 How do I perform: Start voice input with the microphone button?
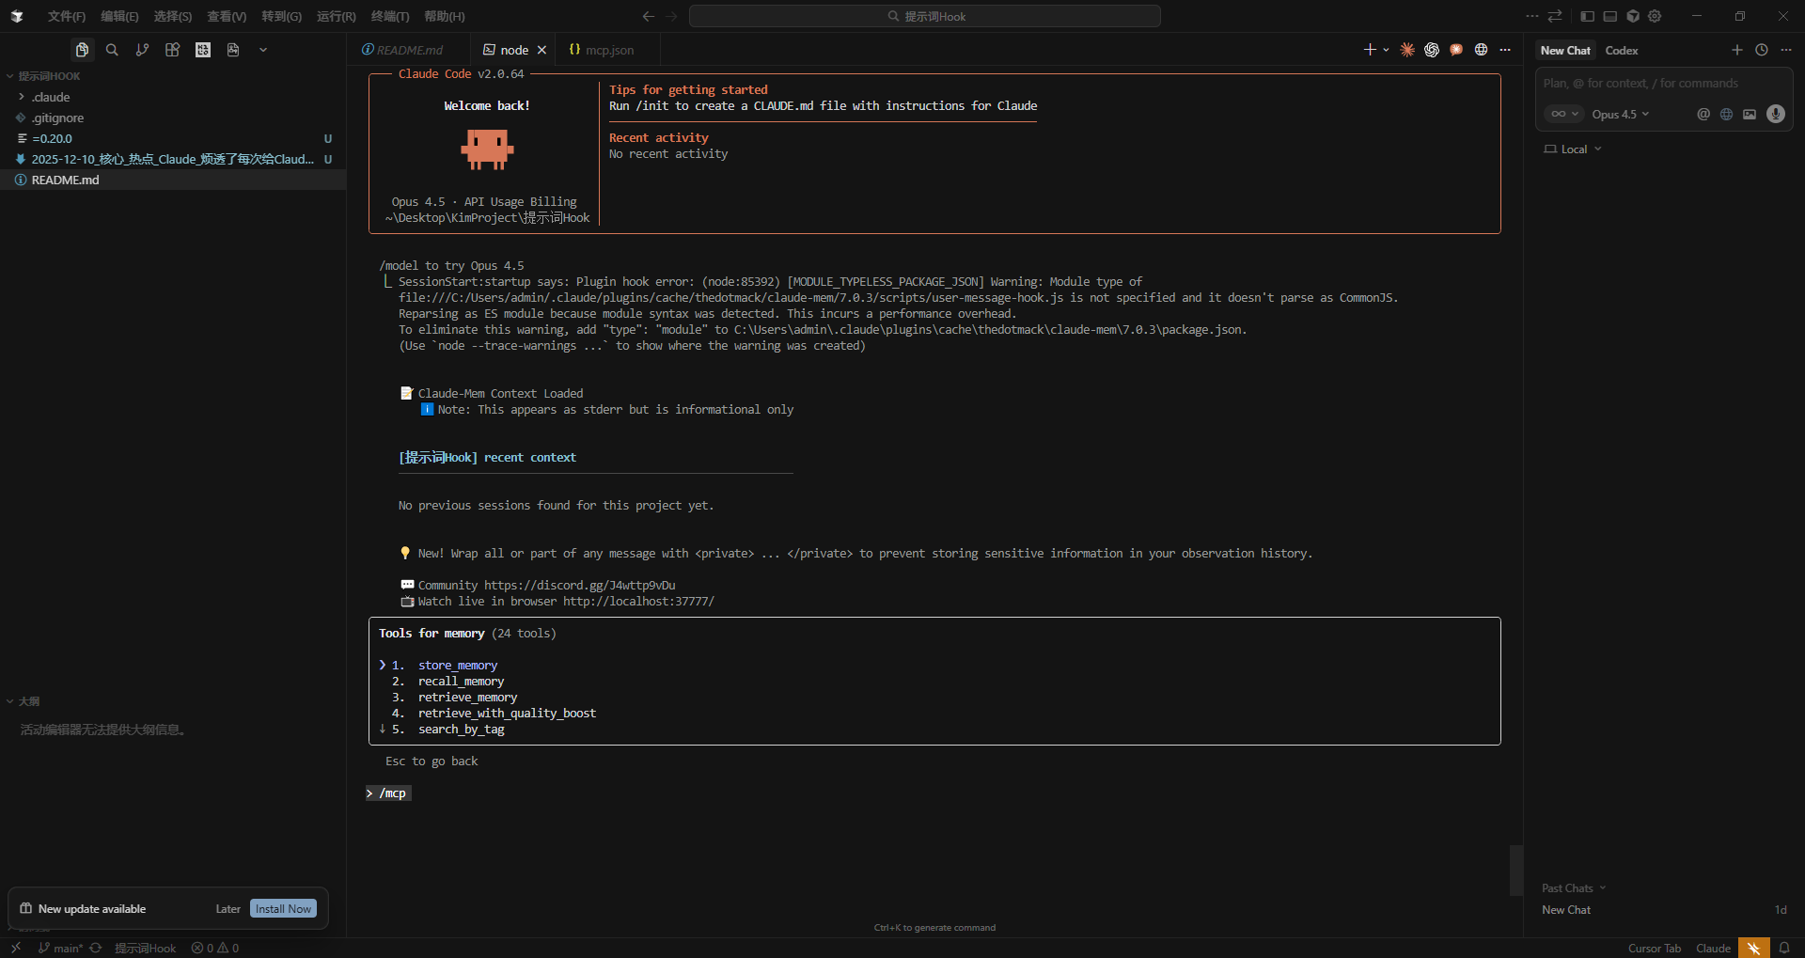click(x=1776, y=114)
